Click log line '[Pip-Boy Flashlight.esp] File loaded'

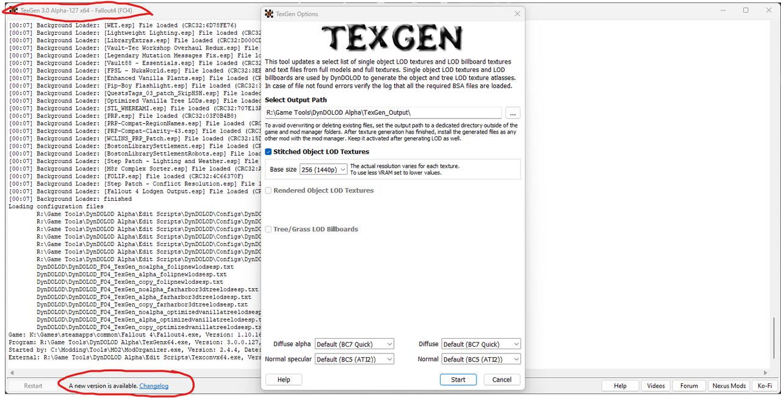click(x=135, y=86)
